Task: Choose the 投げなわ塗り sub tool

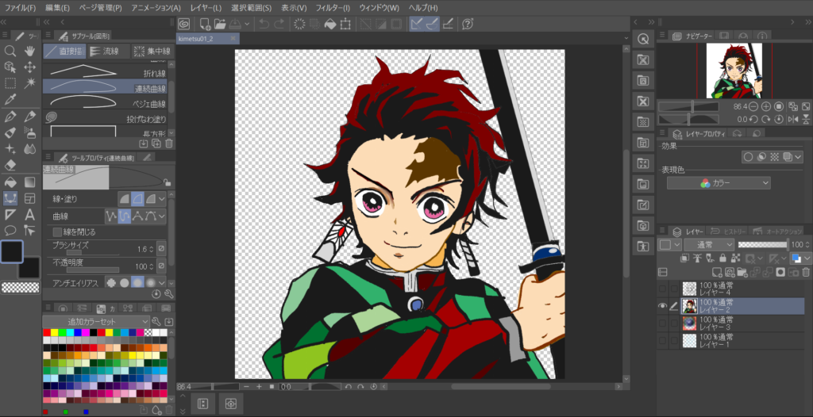Action: pos(105,118)
